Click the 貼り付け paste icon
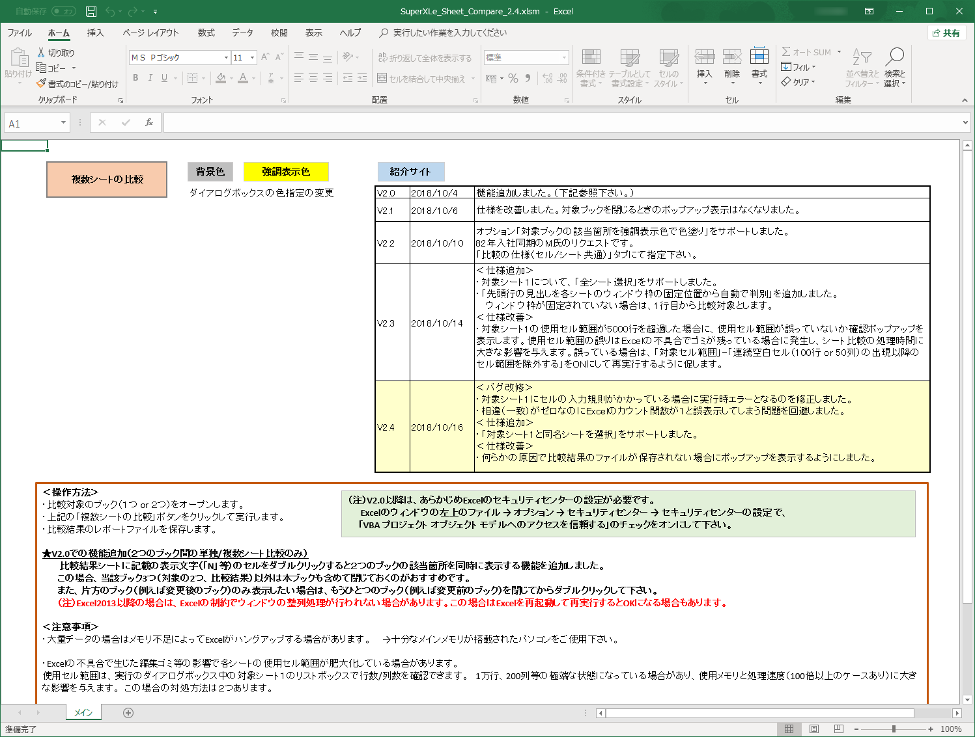 tap(18, 58)
